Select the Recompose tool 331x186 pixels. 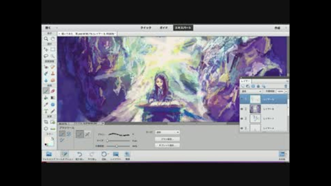52,122
